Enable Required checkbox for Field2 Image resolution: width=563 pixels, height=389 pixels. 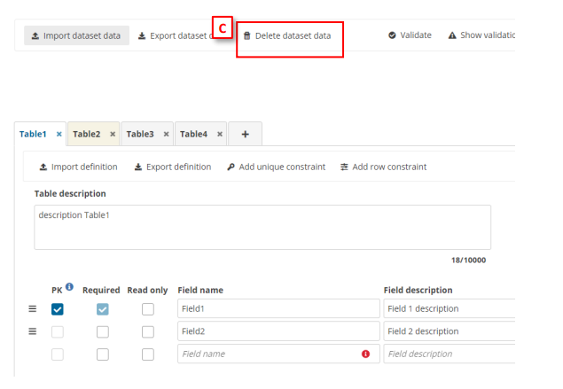[102, 331]
